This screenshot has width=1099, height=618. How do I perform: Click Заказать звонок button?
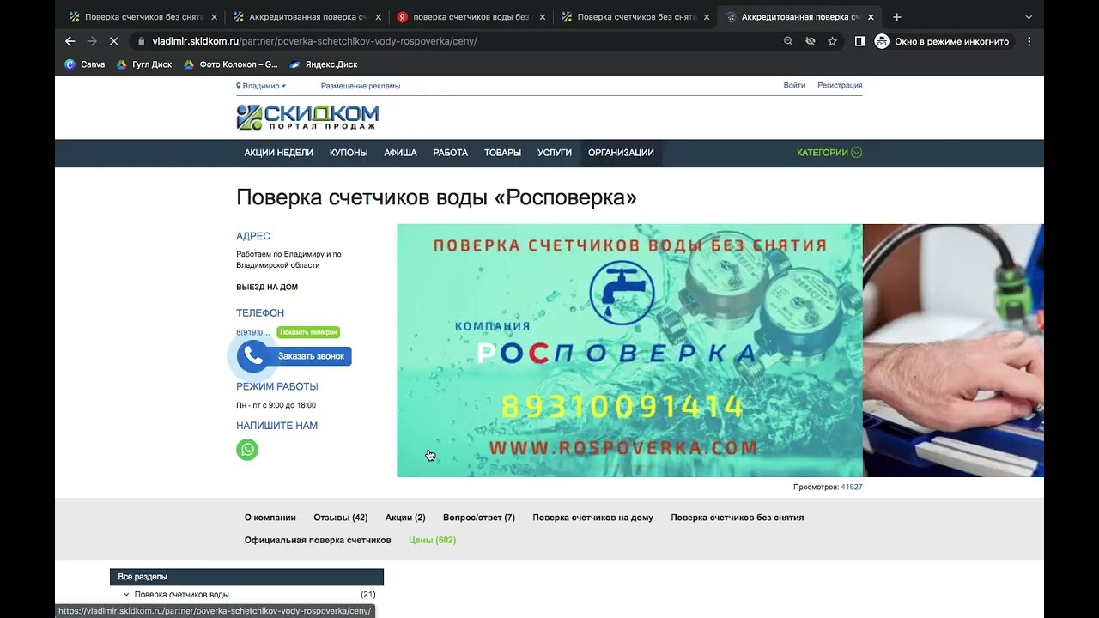click(310, 356)
